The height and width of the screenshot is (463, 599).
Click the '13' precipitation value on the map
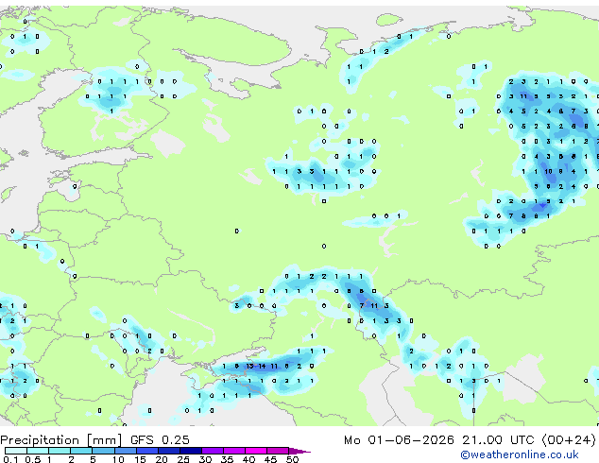249,366
